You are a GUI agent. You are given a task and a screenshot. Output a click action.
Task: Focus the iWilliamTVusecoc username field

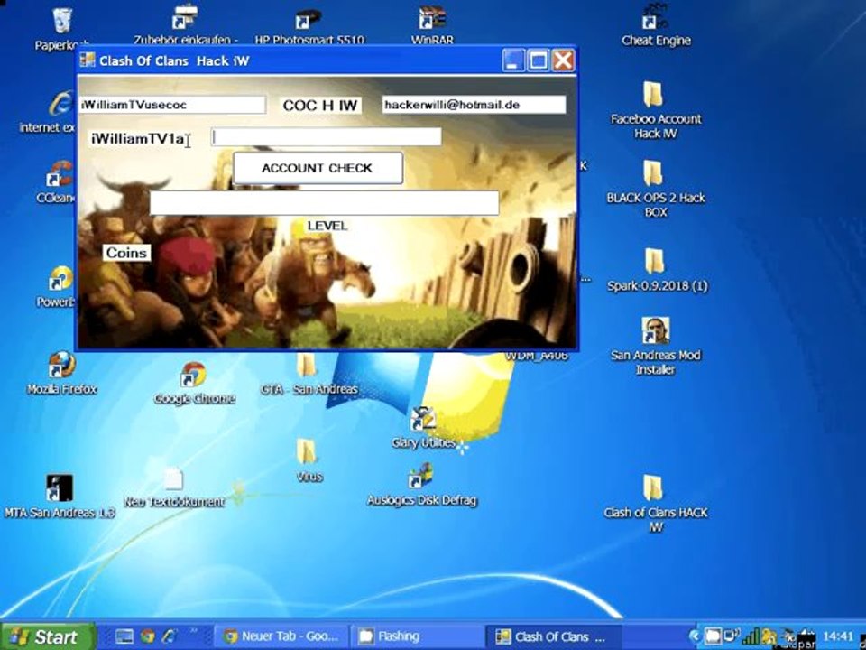(x=171, y=105)
